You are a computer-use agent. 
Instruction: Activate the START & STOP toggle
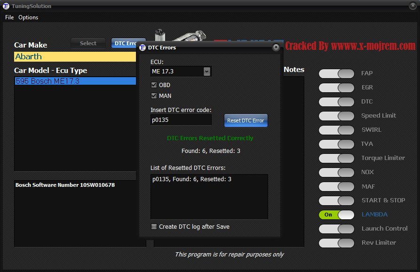click(336, 200)
